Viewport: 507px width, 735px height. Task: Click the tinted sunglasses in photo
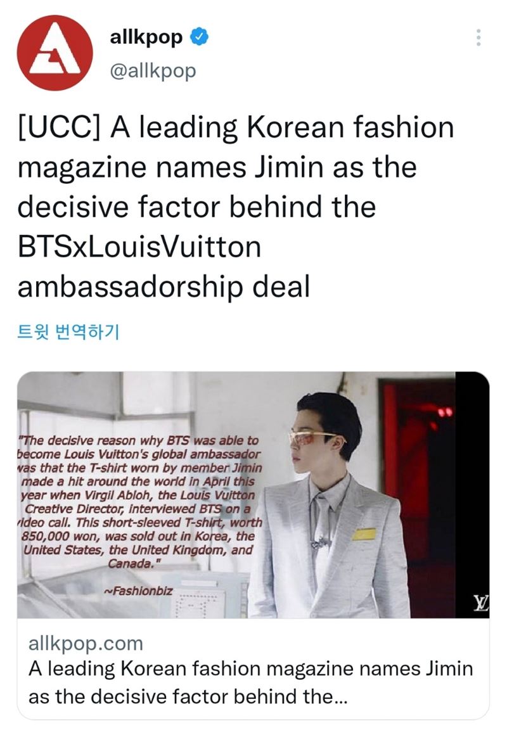coord(312,438)
